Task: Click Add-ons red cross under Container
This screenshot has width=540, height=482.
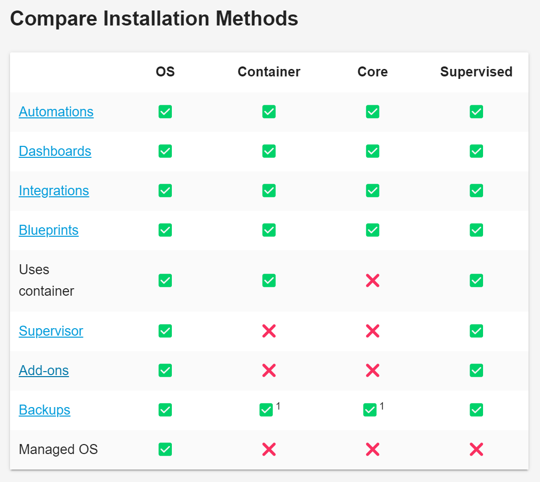Action: tap(269, 371)
